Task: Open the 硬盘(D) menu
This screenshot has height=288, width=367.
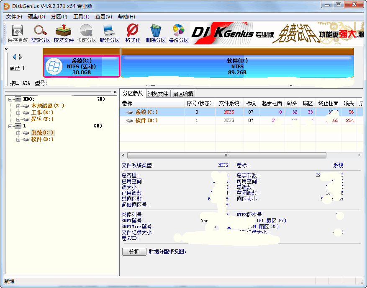Action: (x=36, y=17)
